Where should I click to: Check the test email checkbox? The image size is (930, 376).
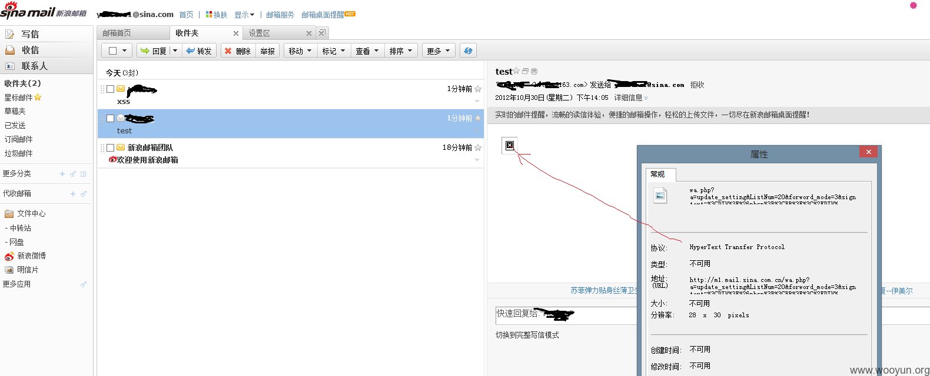click(x=110, y=119)
